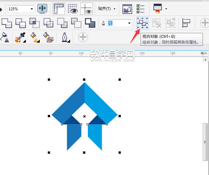Open the zoom level dropdown arrow
Viewport: 209px width, 175px height.
point(32,9)
